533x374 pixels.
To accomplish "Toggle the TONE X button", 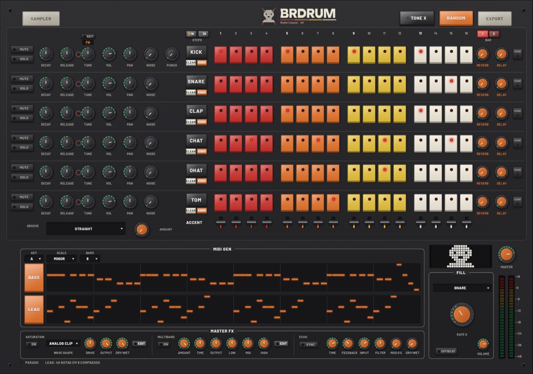I will 416,18.
